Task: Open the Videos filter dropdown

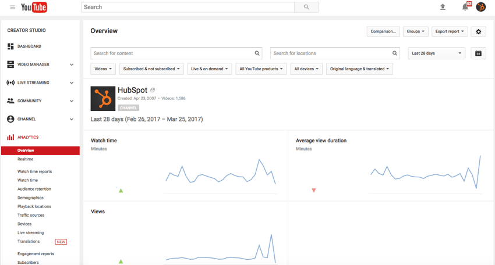Action: tap(103, 69)
